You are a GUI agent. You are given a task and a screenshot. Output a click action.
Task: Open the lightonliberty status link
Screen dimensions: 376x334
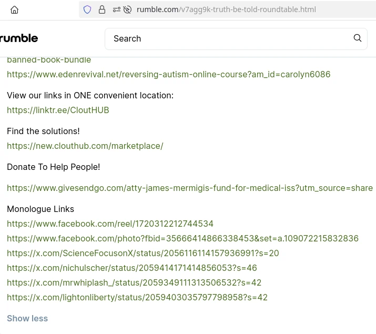(x=137, y=297)
